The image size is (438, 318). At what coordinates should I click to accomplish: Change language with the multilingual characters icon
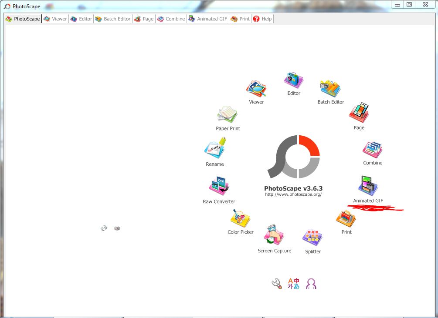294,284
